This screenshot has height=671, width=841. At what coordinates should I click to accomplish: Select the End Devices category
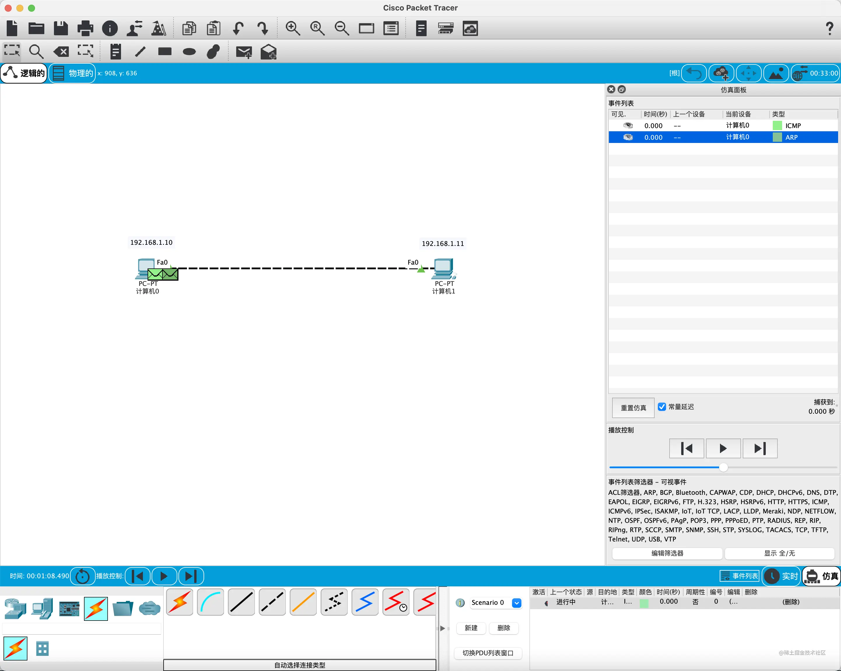click(42, 609)
